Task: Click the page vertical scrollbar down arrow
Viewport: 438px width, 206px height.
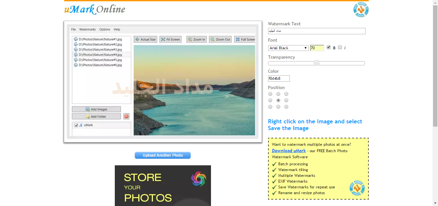Action: pos(435,203)
